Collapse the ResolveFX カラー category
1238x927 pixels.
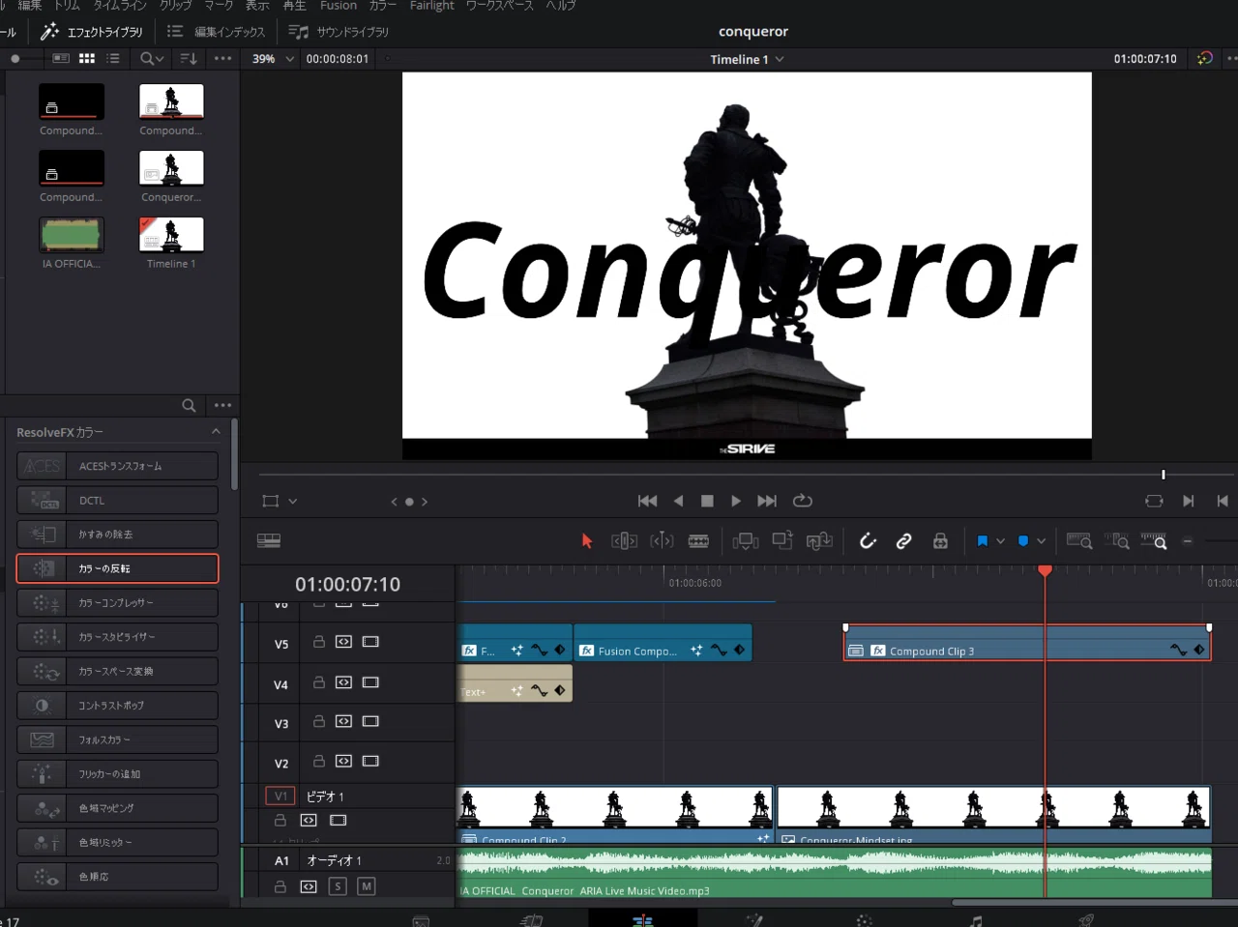pyautogui.click(x=216, y=432)
